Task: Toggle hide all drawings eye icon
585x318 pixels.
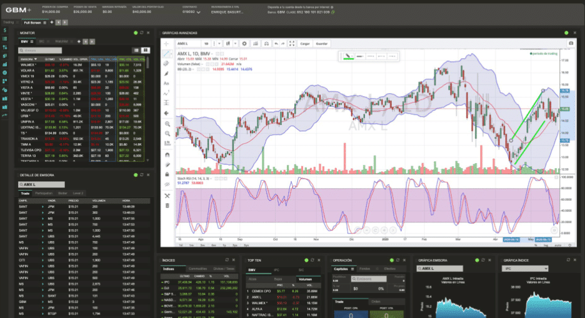Action: 167,184
